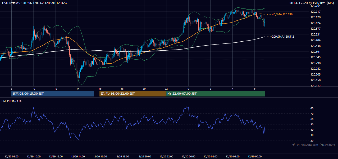Click the 12/30 06:00 time label
This screenshot has height=159, width=338.
(x=255, y=157)
